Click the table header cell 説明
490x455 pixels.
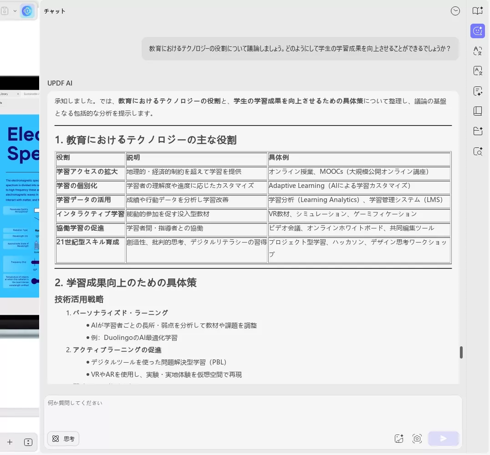[x=197, y=159]
